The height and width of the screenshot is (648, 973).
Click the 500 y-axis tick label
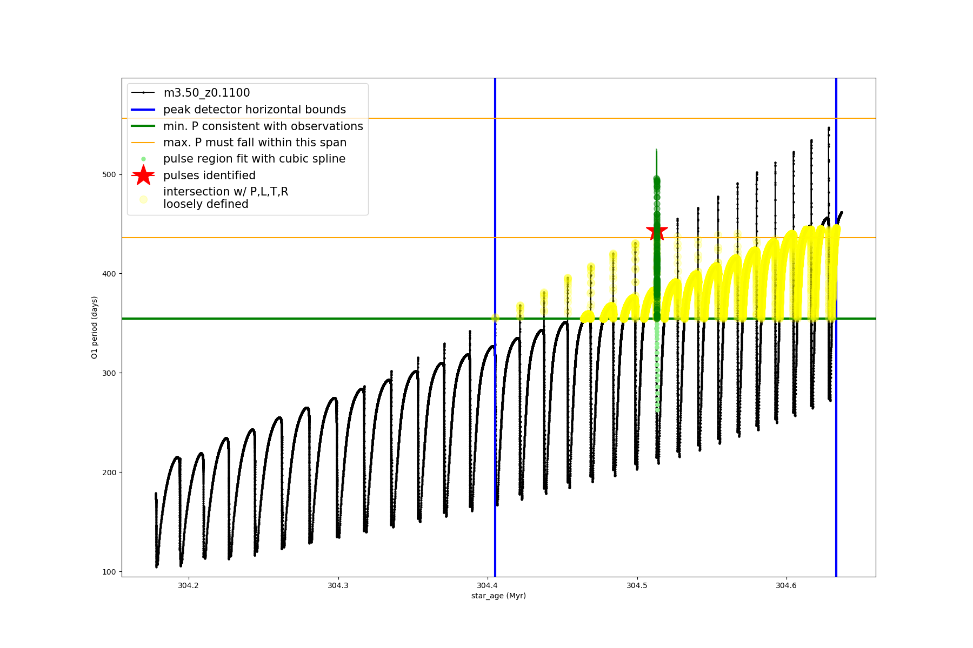coord(109,174)
